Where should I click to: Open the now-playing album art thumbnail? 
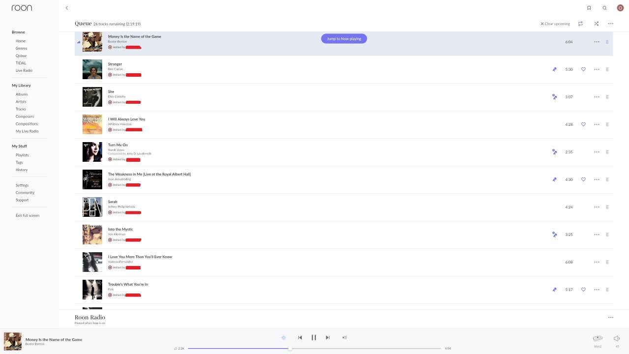point(13,341)
